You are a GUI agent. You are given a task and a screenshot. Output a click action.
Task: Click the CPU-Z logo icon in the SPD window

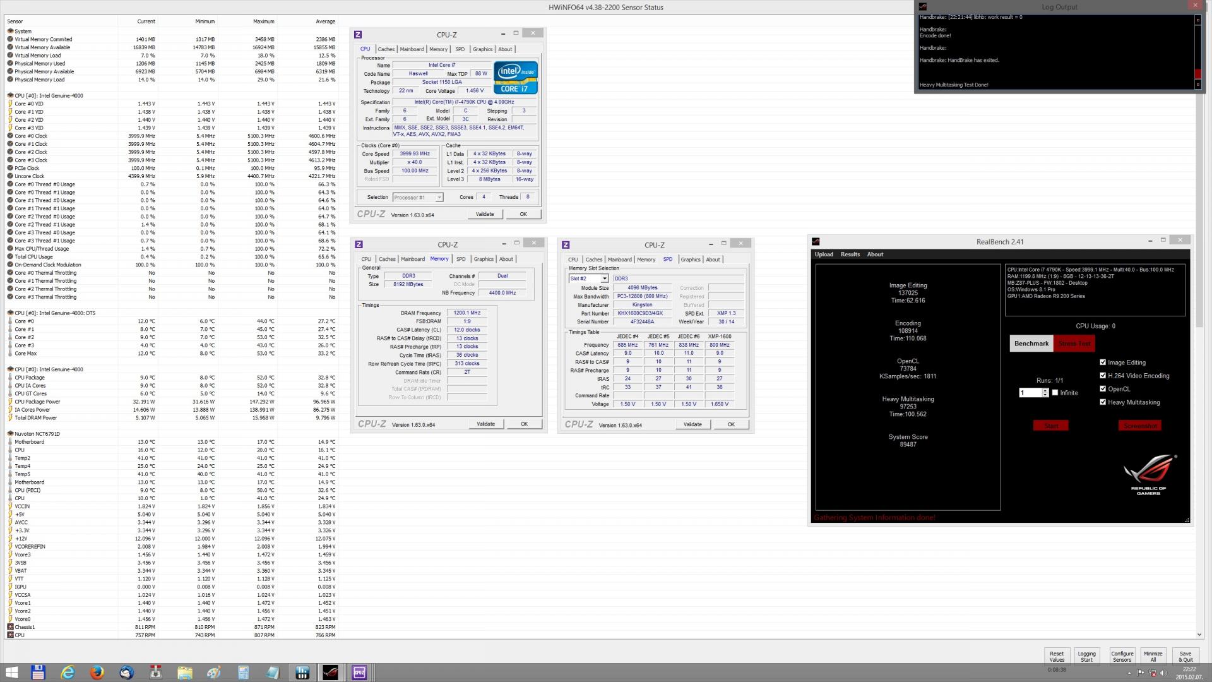click(566, 245)
